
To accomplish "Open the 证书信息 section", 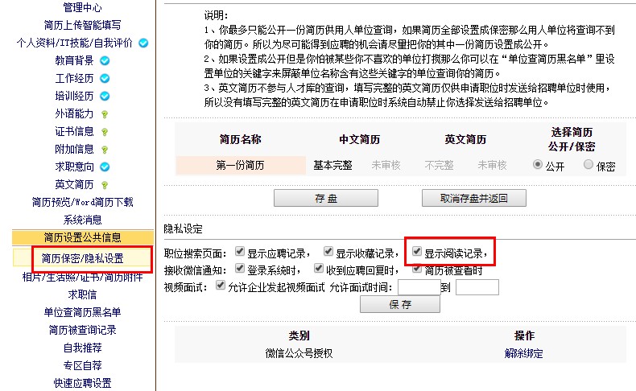I will [x=74, y=132].
